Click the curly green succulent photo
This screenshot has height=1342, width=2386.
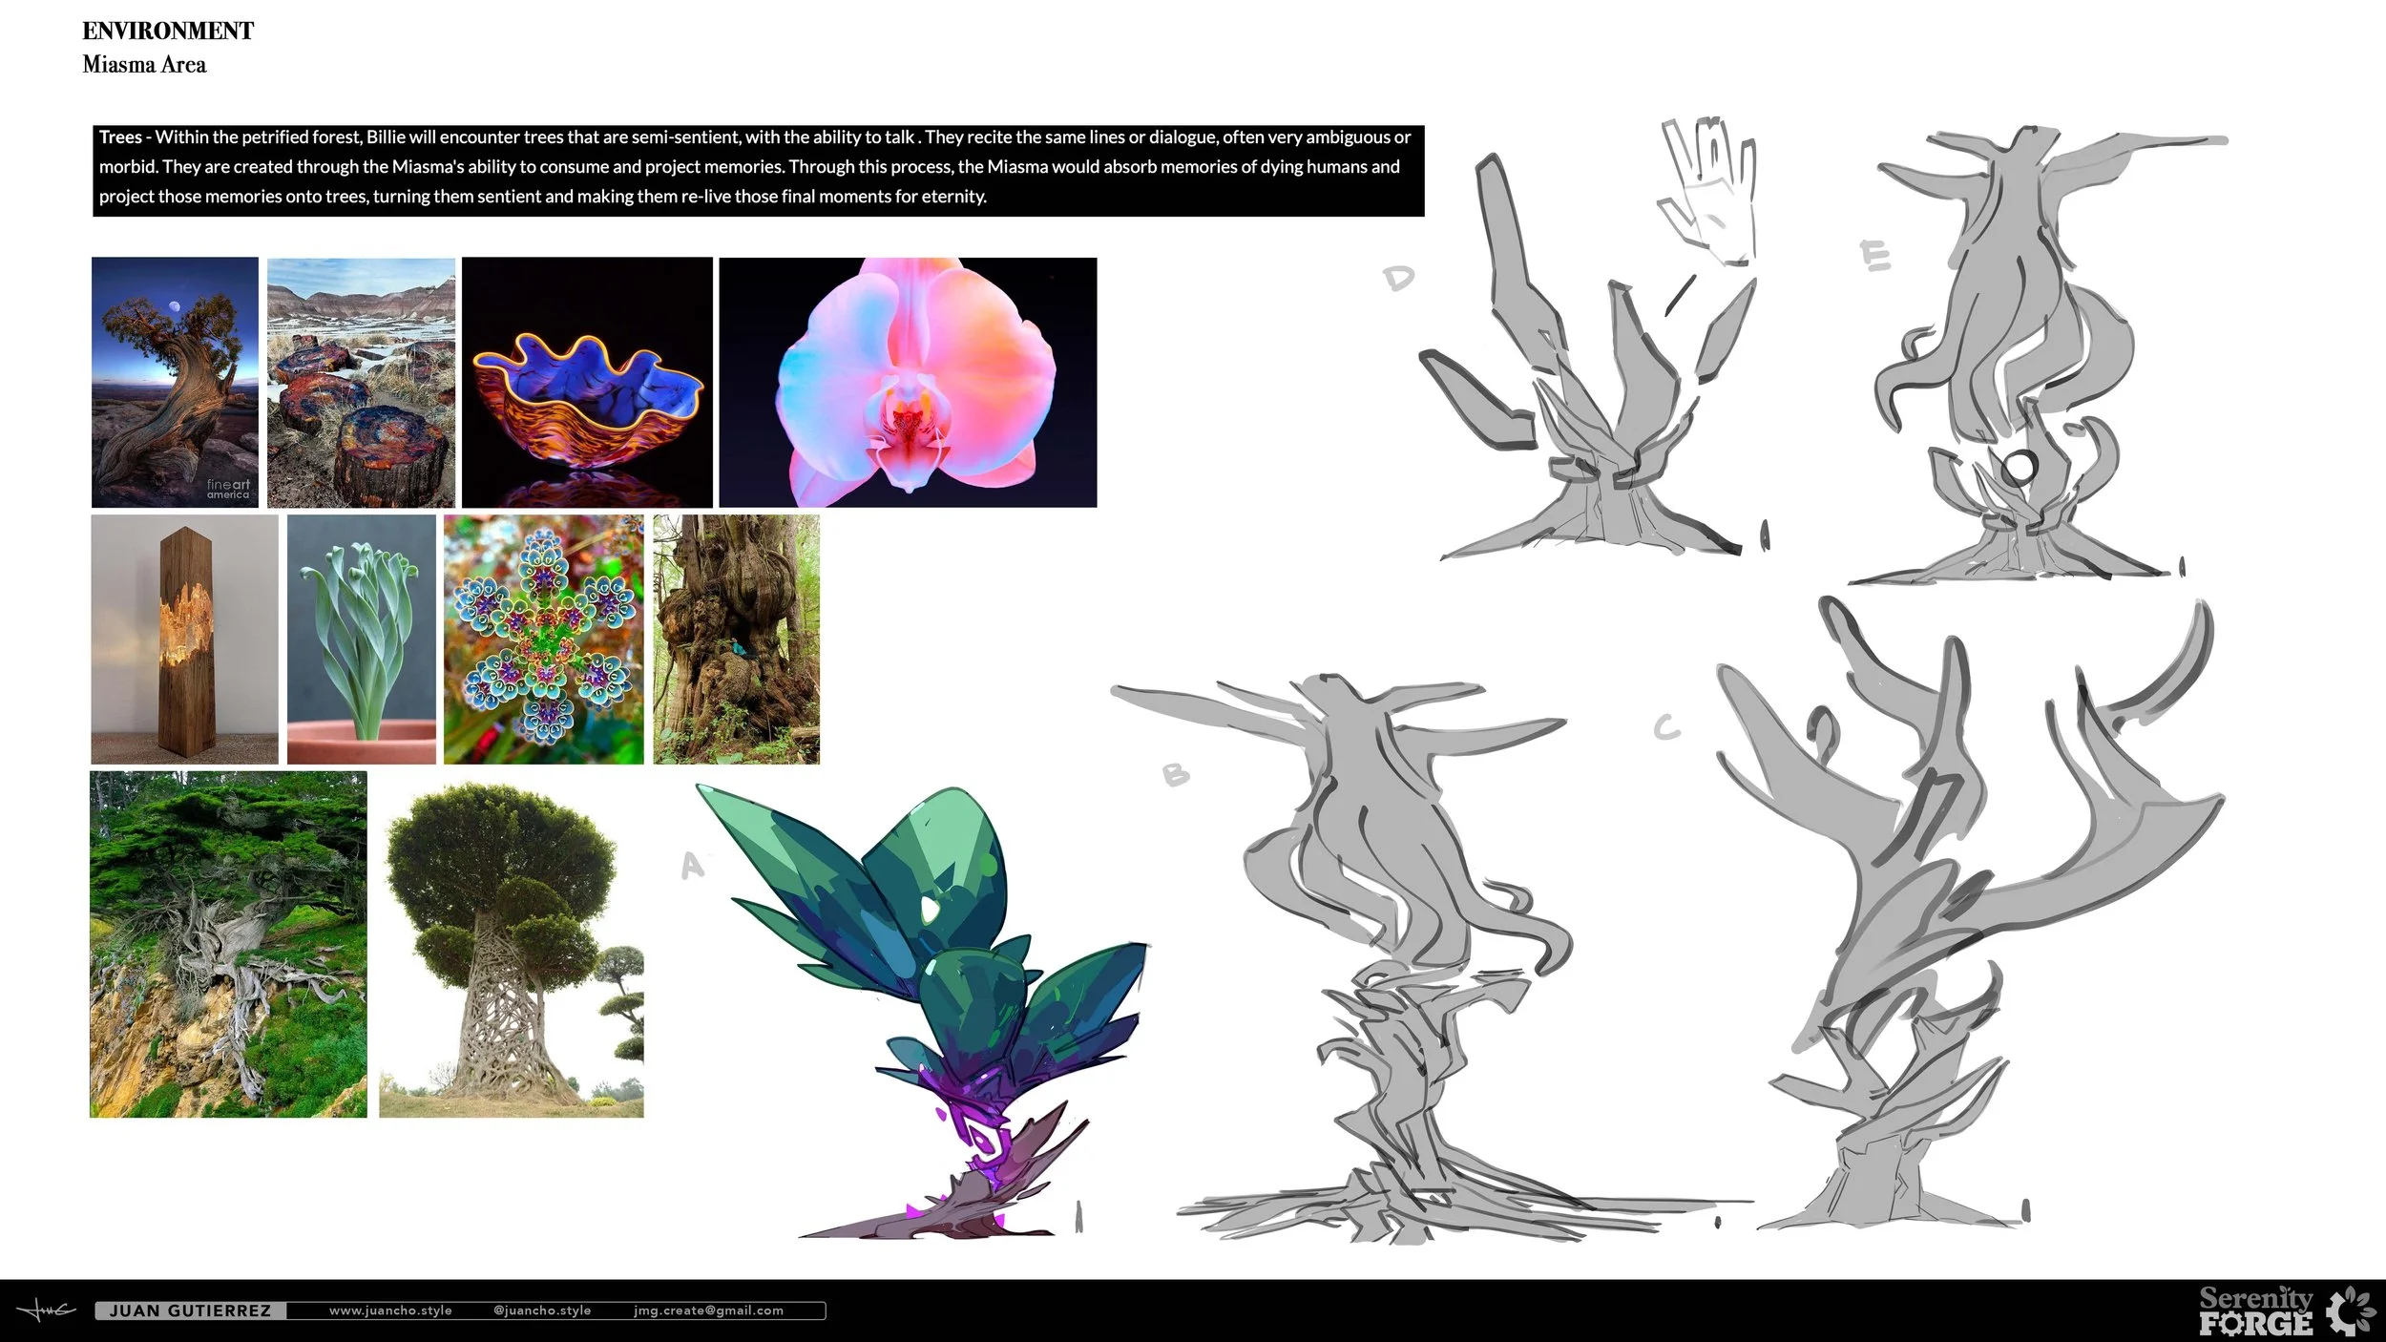coord(361,639)
